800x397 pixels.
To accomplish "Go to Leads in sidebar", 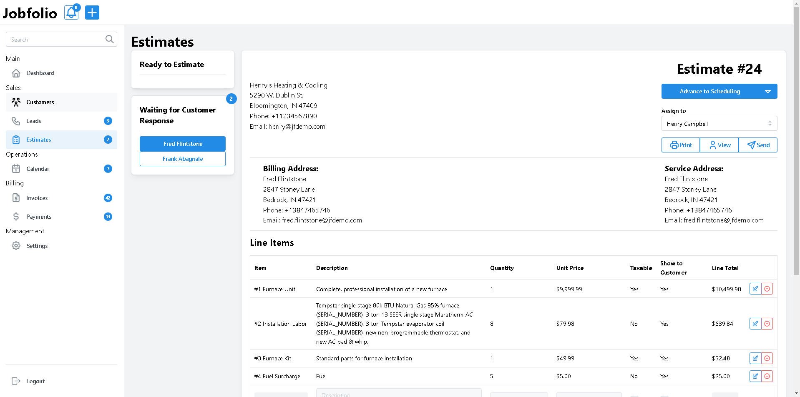I will 34,121.
